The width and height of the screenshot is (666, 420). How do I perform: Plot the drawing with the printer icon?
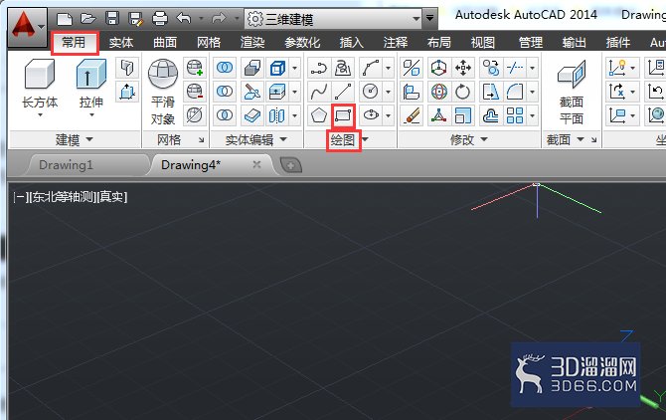[x=160, y=18]
